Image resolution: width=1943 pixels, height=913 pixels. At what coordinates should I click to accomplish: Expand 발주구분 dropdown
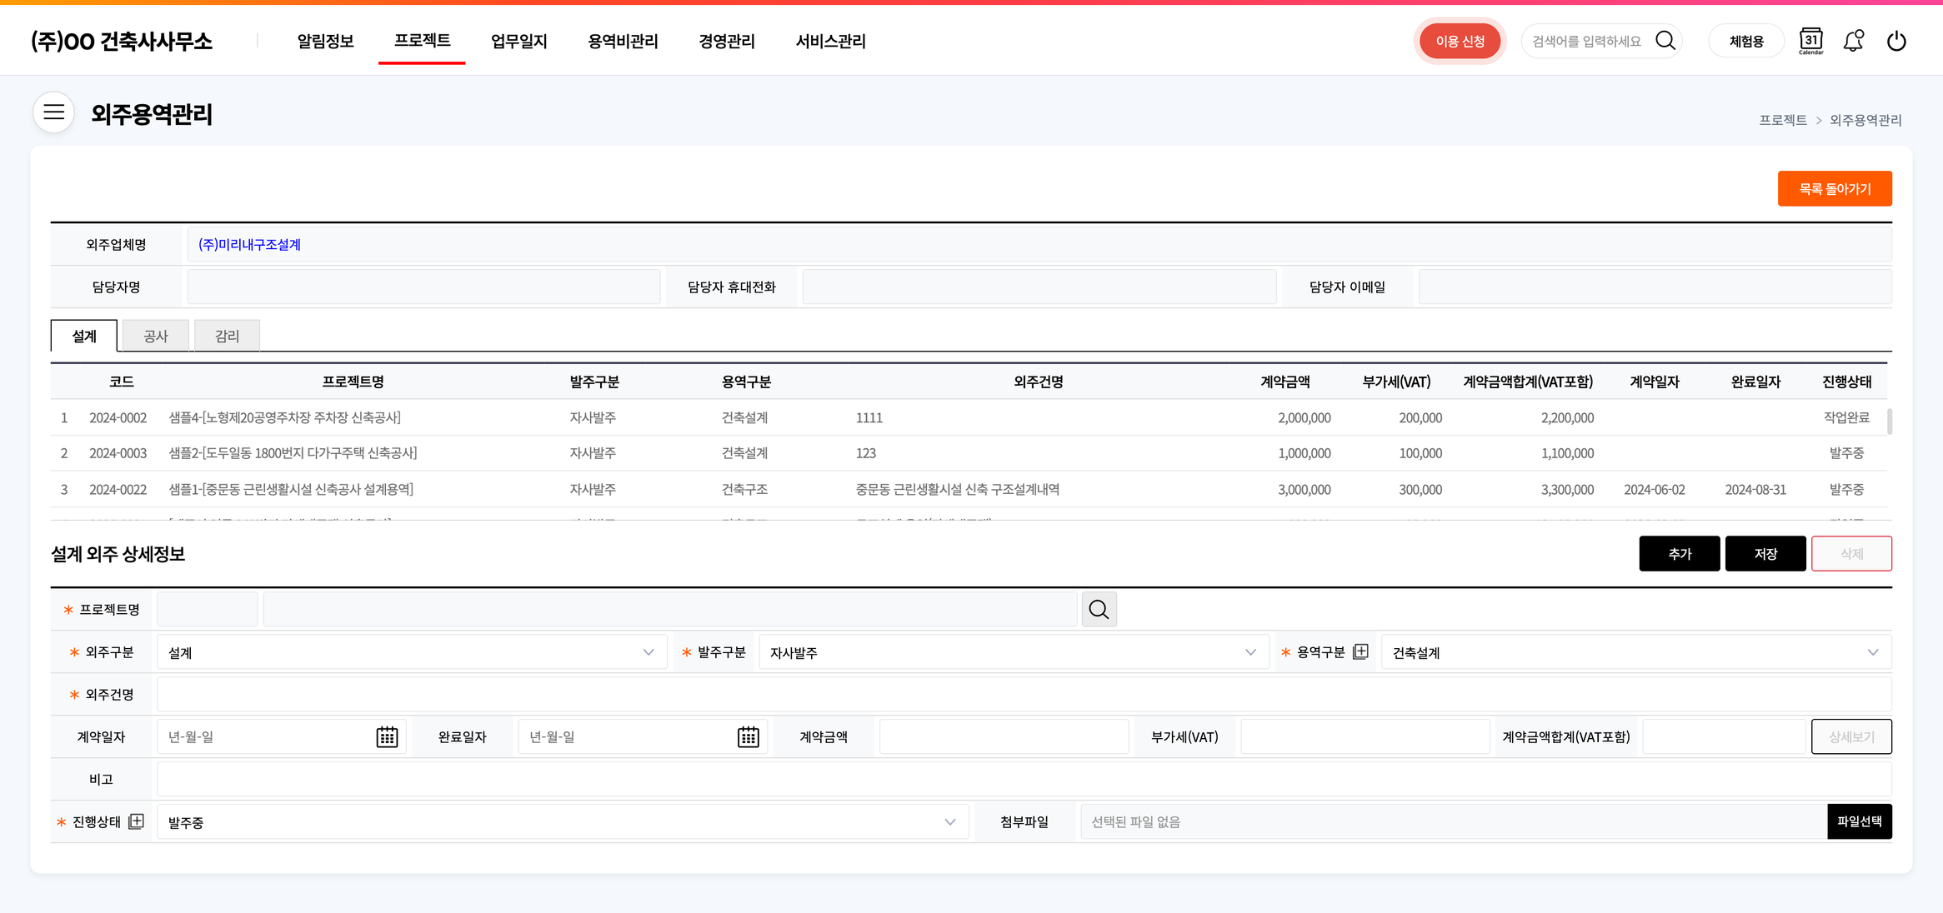tap(1014, 652)
